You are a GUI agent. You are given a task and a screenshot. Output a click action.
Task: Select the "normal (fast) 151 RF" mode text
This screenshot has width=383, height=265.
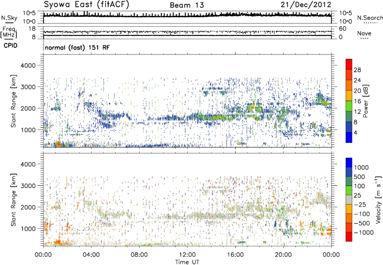pyautogui.click(x=78, y=47)
